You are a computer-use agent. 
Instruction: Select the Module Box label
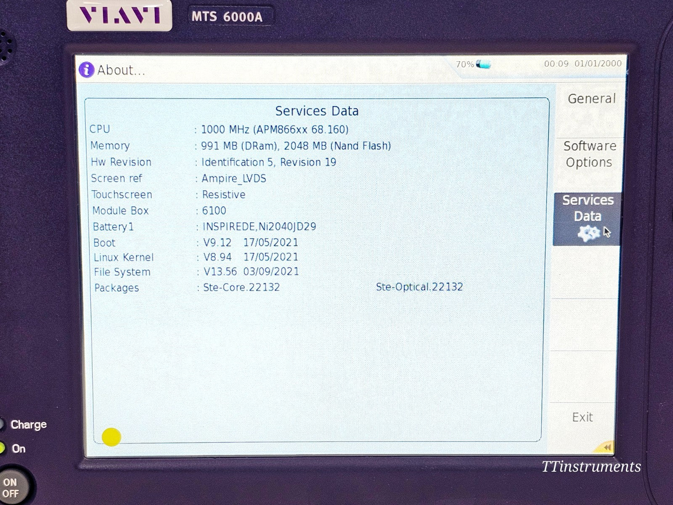click(121, 211)
